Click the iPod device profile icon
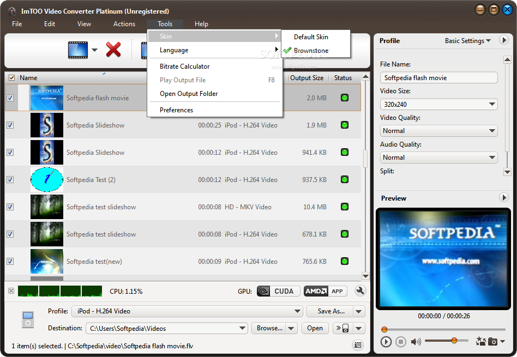Screen dimensions: 517x357 (28, 319)
